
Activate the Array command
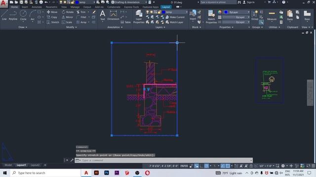coord(81,22)
